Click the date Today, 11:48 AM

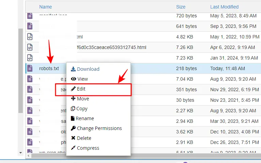coord(228,68)
